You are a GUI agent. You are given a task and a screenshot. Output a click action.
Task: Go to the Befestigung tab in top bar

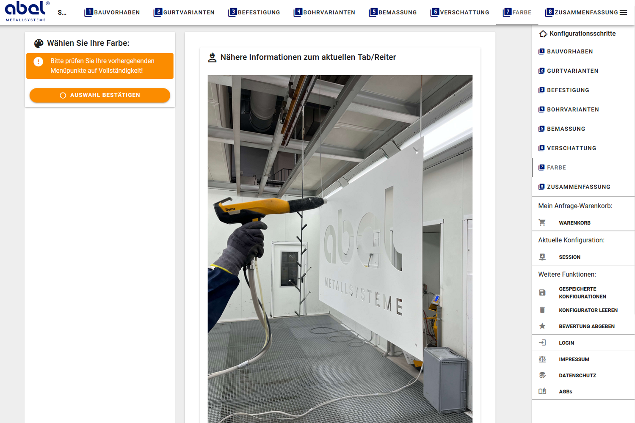(x=254, y=12)
